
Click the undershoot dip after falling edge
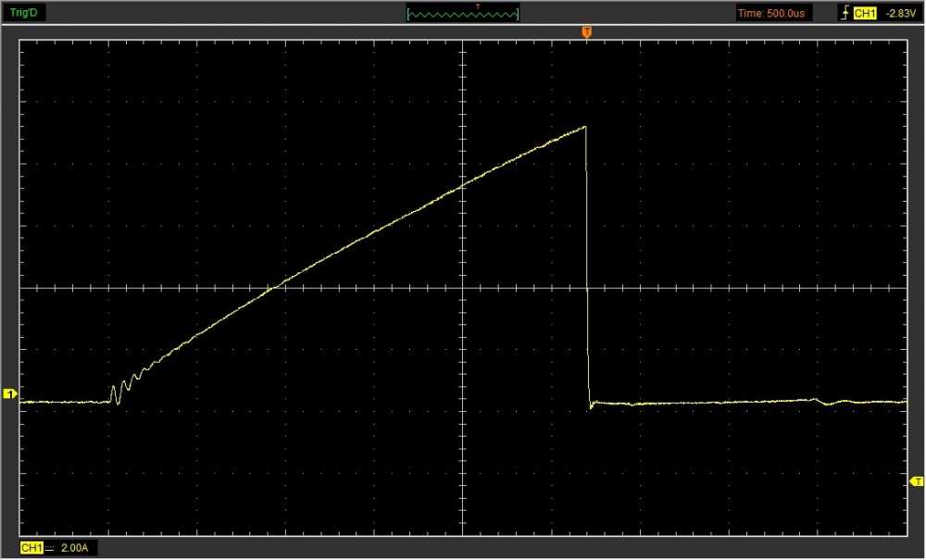pyautogui.click(x=591, y=406)
